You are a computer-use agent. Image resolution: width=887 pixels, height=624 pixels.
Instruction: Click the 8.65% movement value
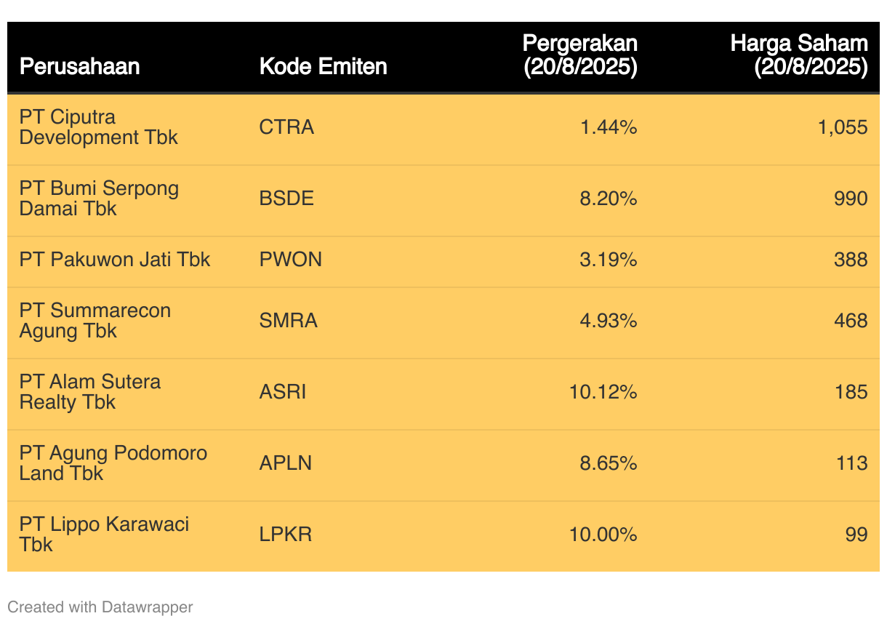tap(608, 463)
